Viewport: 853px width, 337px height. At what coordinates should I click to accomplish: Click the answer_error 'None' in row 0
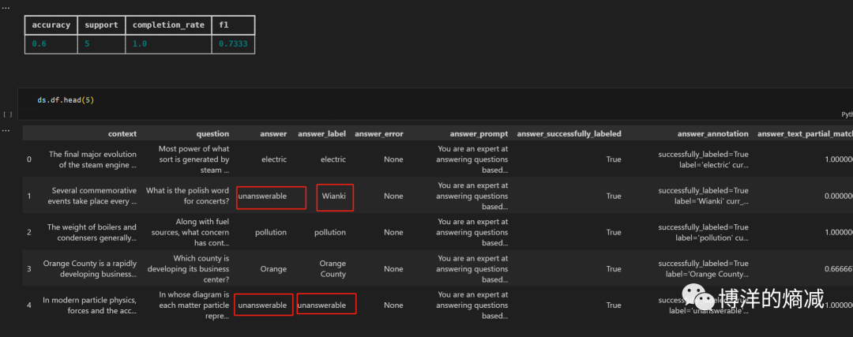[393, 159]
